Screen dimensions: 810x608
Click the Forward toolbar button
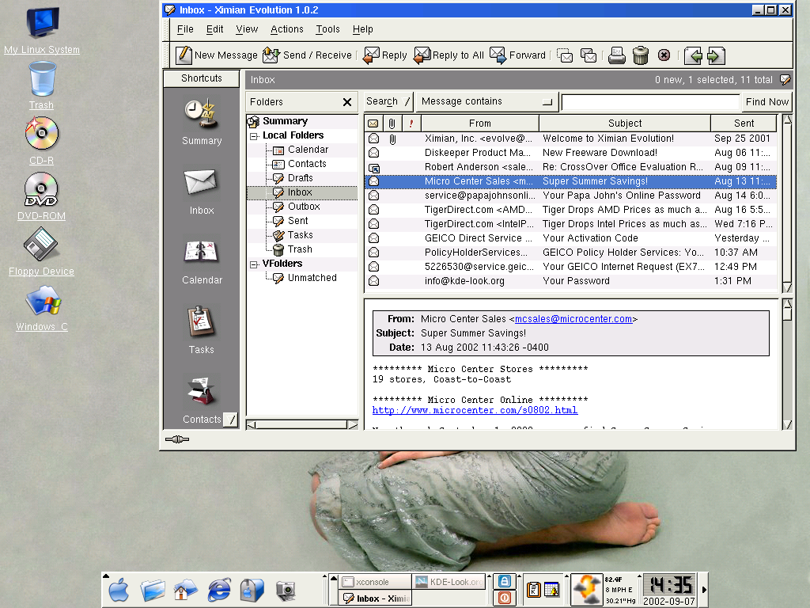coord(517,55)
